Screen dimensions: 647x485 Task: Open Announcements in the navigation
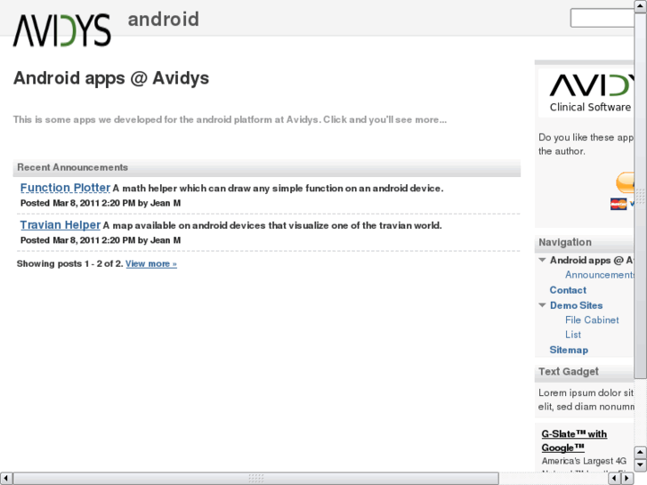tap(599, 275)
